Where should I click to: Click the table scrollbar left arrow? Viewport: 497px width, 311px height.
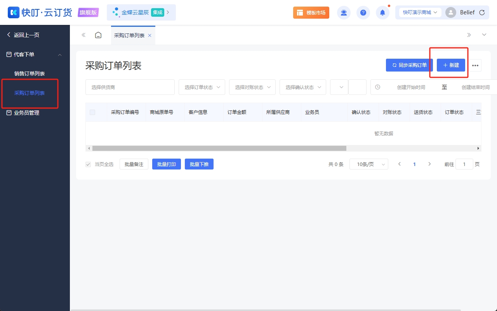pyautogui.click(x=89, y=149)
